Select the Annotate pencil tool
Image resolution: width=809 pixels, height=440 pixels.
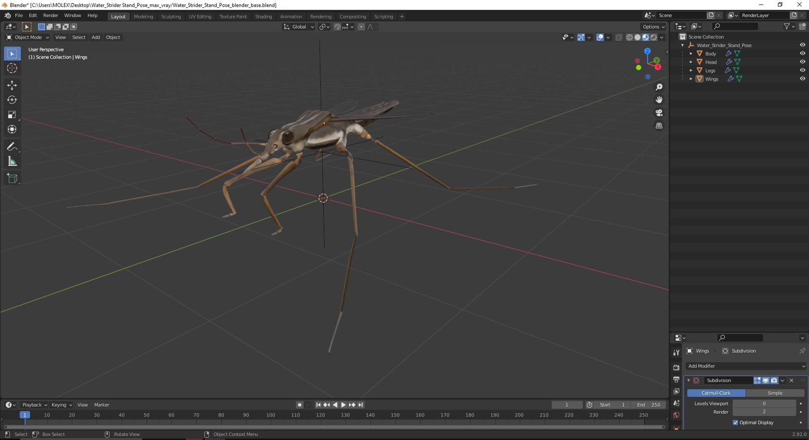coord(12,147)
